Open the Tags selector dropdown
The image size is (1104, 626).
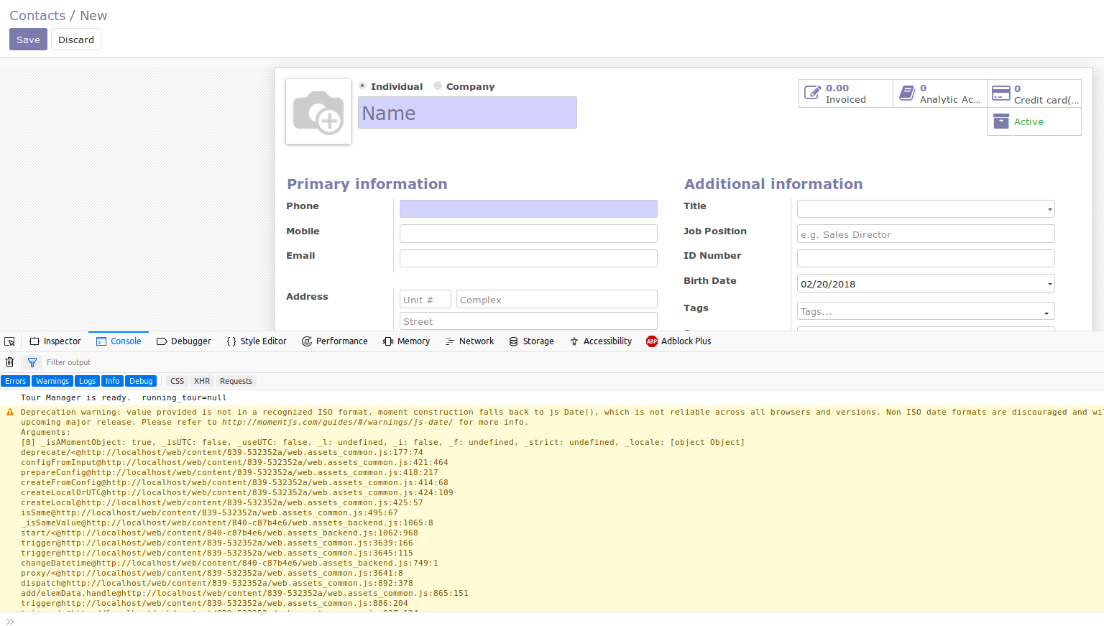click(1046, 311)
